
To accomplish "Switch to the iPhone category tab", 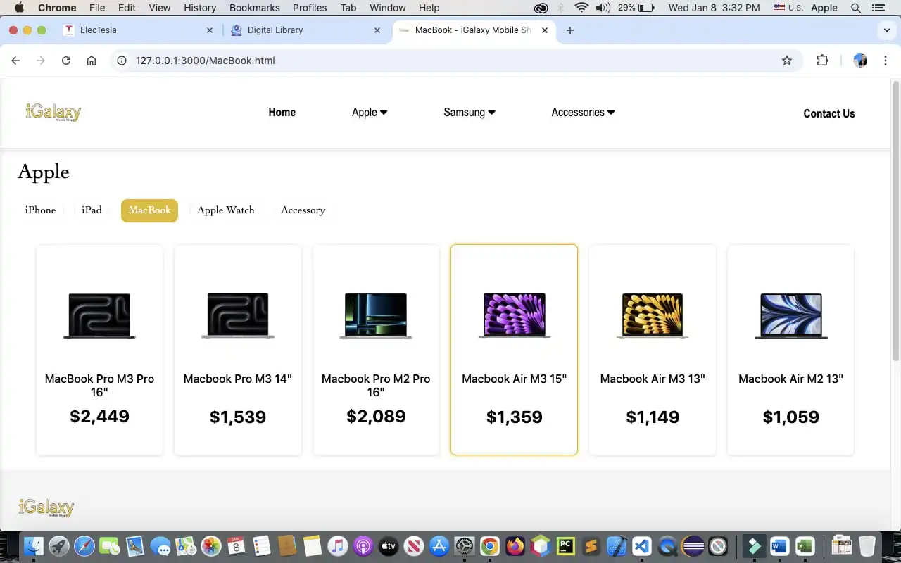I will click(x=40, y=210).
